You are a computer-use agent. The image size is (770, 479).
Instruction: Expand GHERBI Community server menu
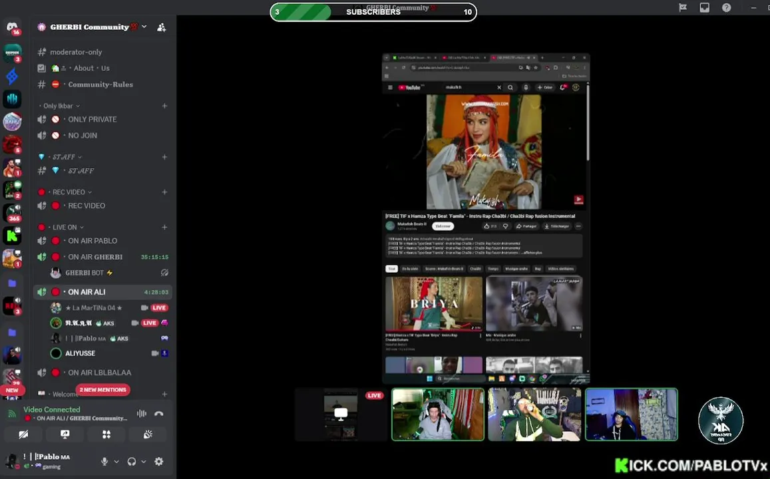(x=144, y=27)
